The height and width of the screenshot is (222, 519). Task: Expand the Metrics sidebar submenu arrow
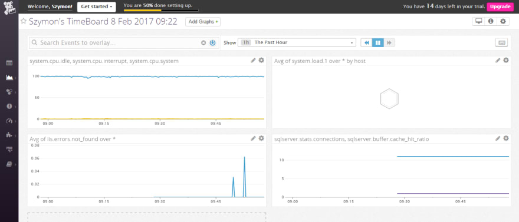pos(15,121)
